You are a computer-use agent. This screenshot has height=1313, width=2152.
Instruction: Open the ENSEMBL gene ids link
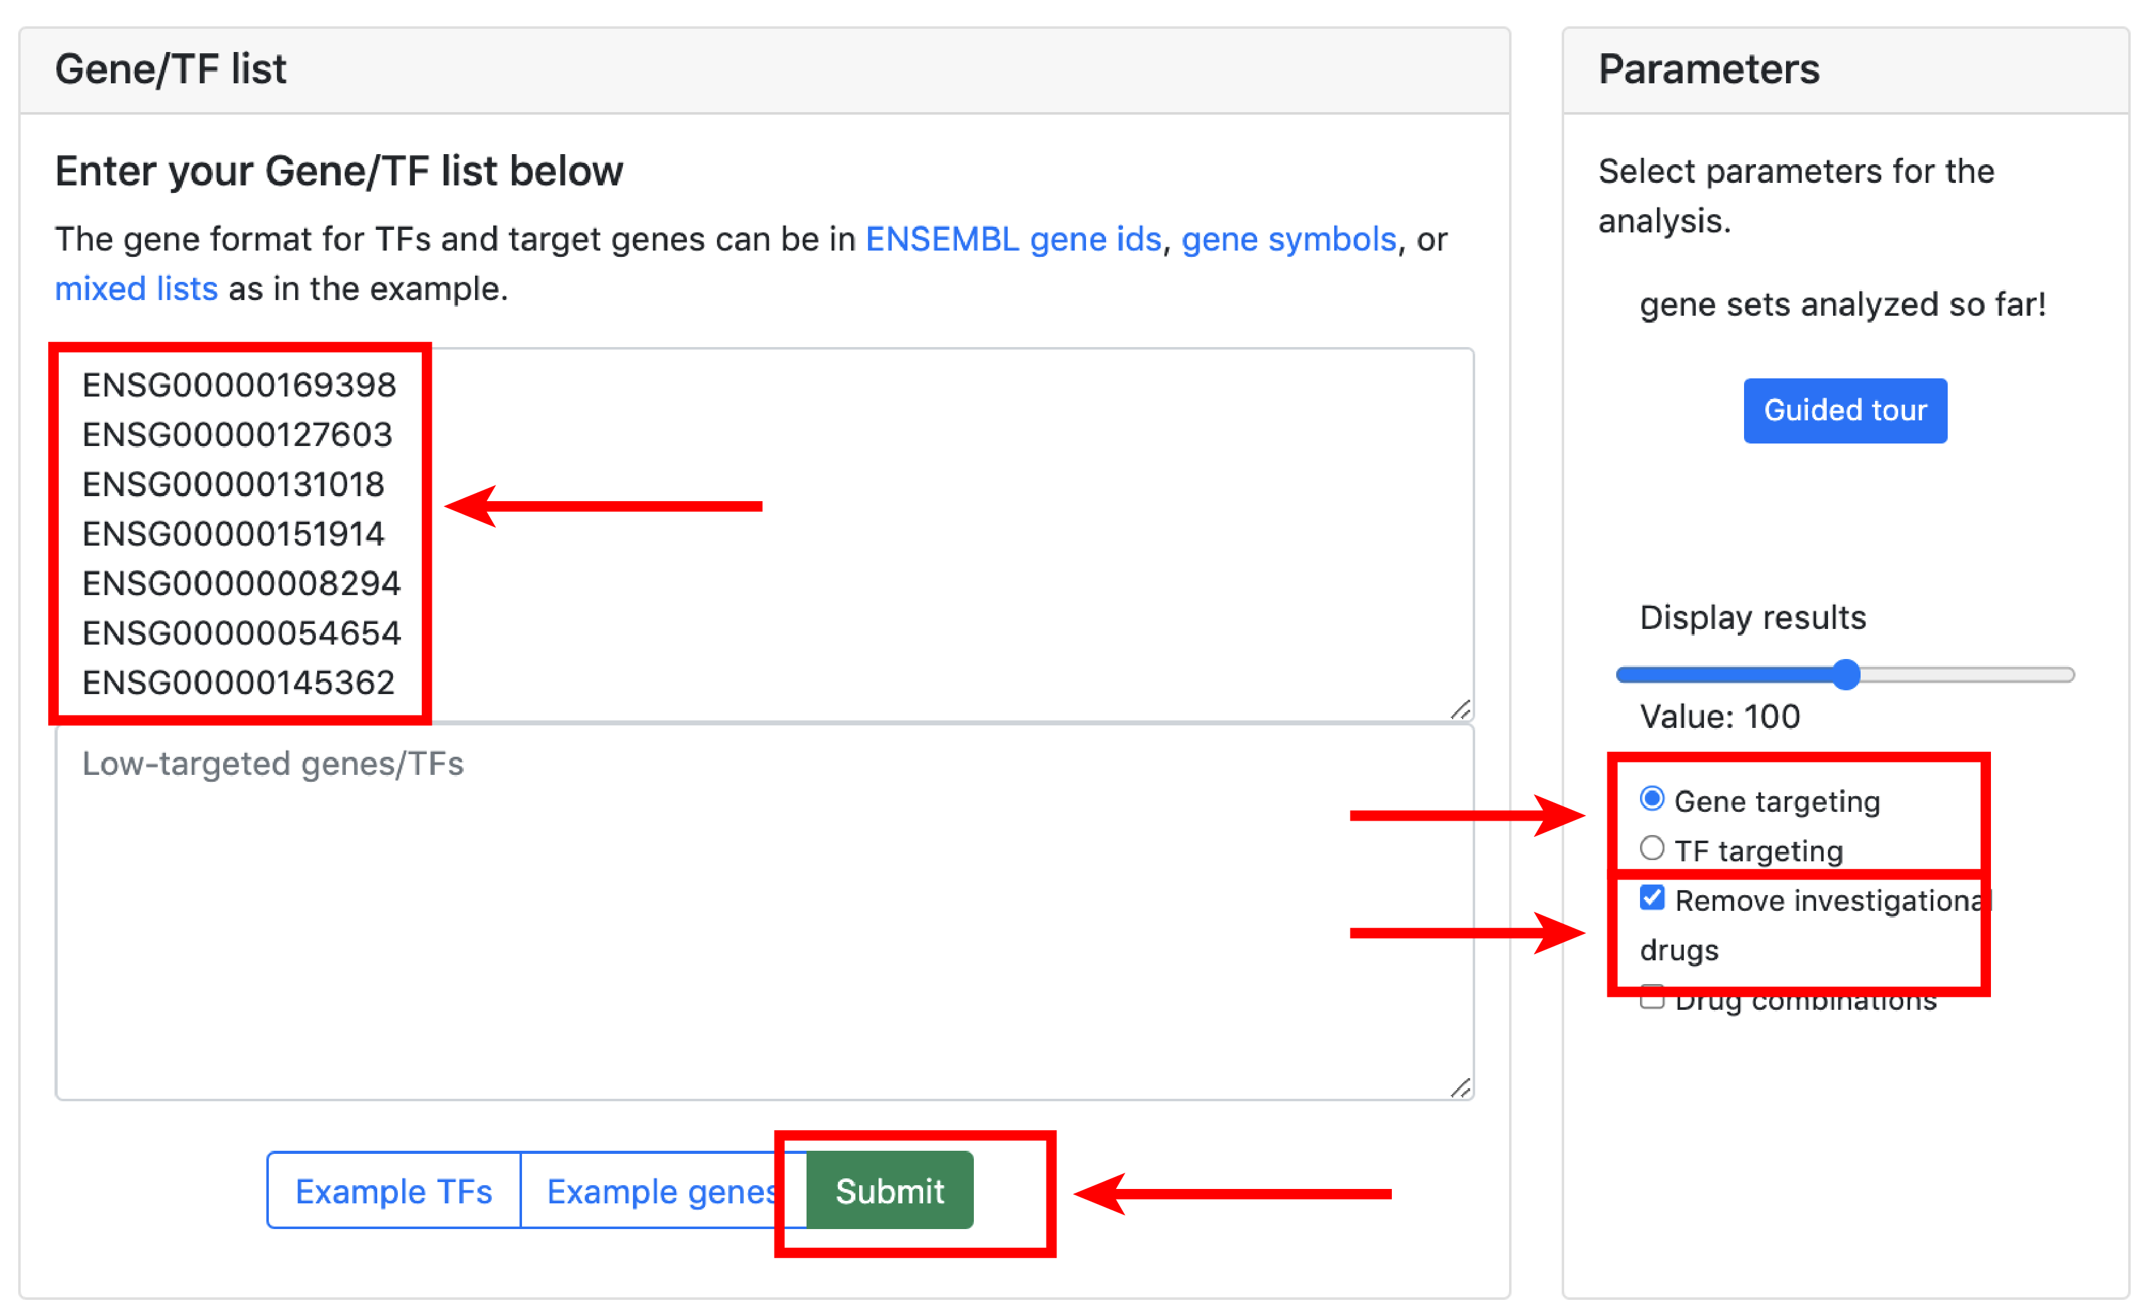[x=1013, y=239]
